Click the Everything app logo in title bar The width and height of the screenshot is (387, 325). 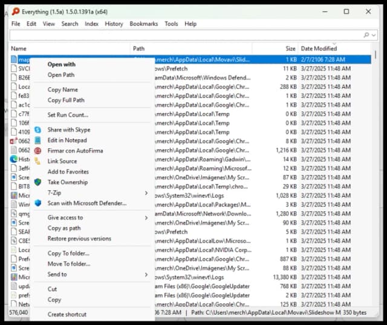(16, 11)
